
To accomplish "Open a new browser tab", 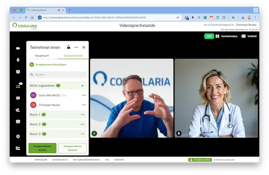I will pos(69,10).
